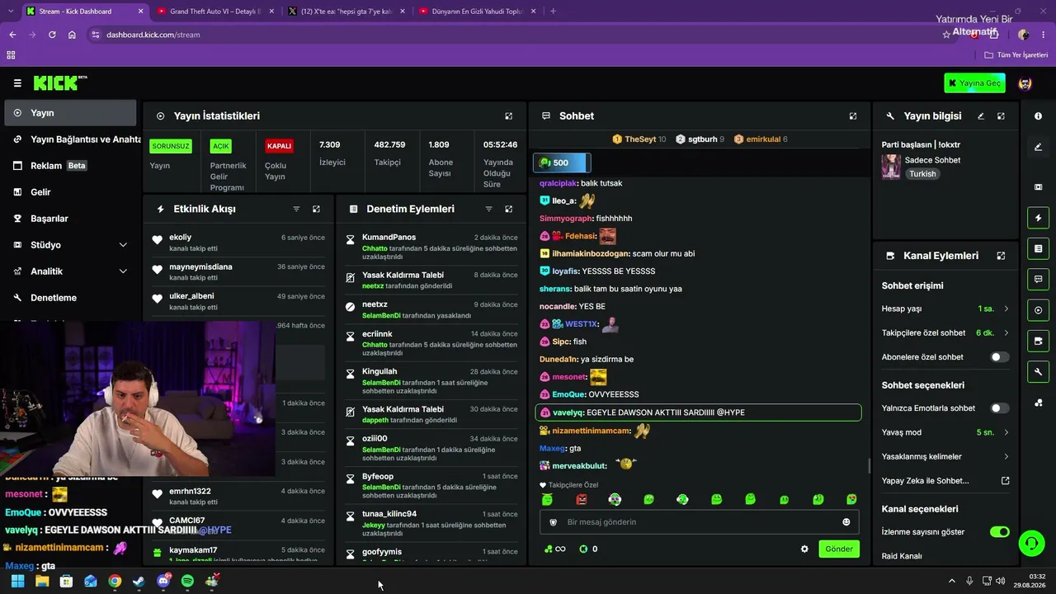Image resolution: width=1056 pixels, height=594 pixels.
Task: Disable İzlenme sayısını göster switch
Action: coord(999,532)
